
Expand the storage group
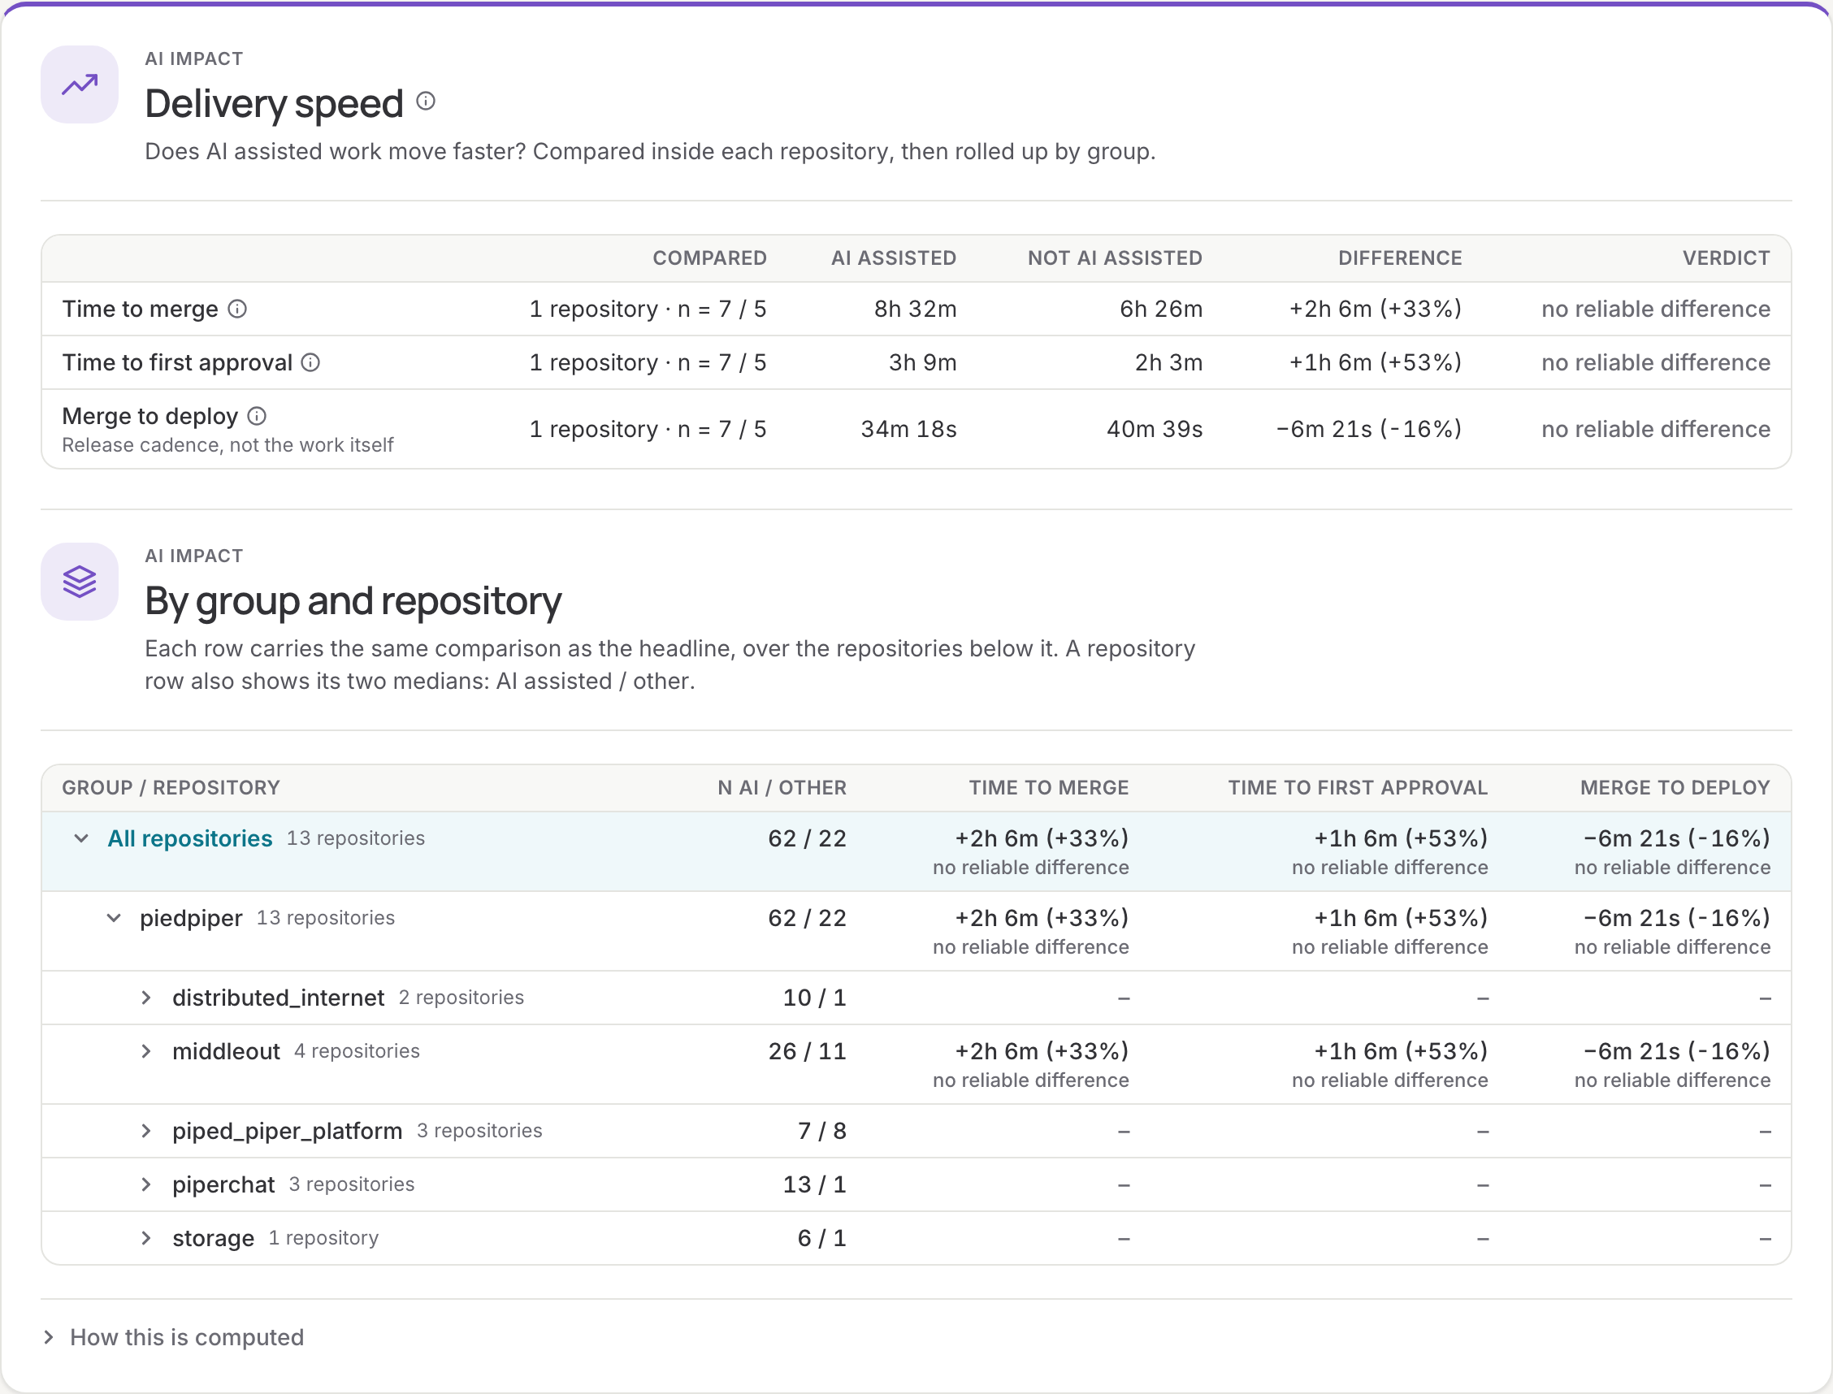(x=146, y=1238)
